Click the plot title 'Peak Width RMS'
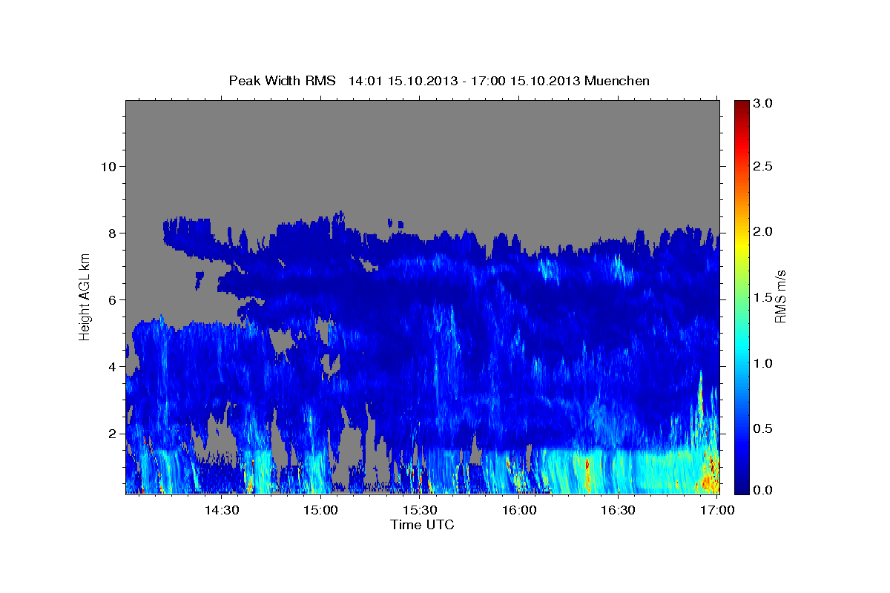 point(282,80)
